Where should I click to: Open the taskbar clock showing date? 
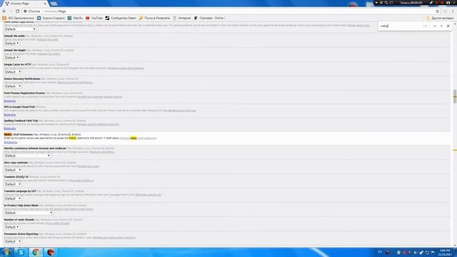coord(445,252)
